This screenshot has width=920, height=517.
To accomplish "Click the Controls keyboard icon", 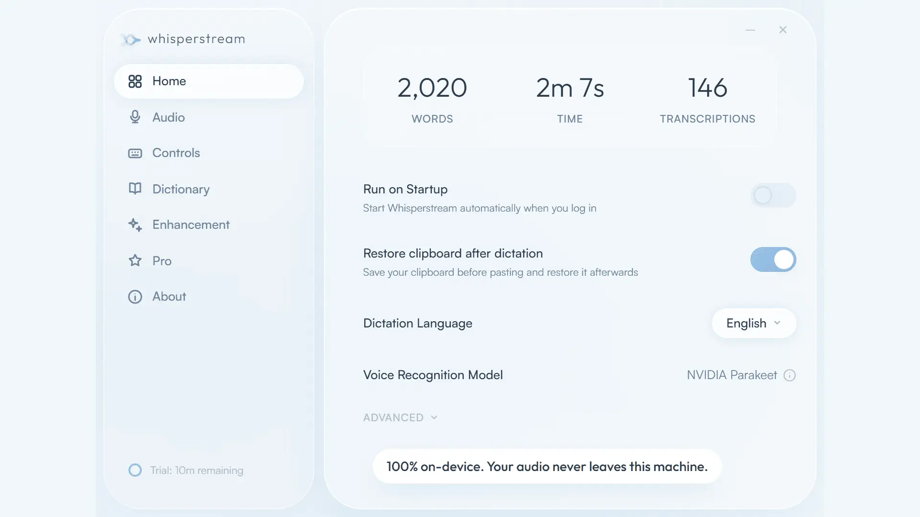I will pos(135,153).
